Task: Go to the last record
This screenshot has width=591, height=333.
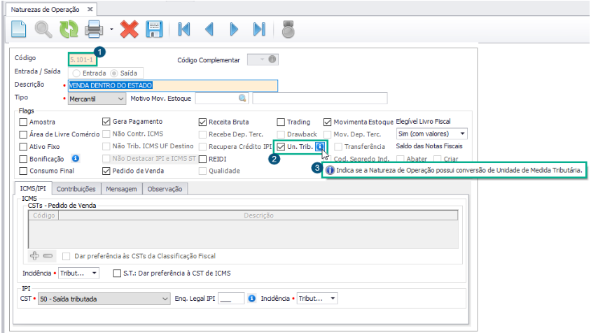Action: pyautogui.click(x=259, y=29)
